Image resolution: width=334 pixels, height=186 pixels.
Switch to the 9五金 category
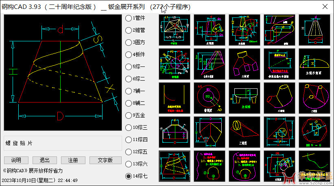[x=129, y=115]
